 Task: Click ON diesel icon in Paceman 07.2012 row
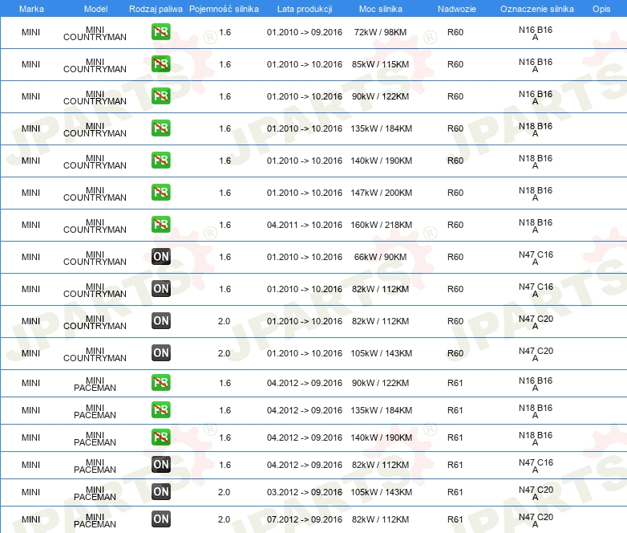160,519
